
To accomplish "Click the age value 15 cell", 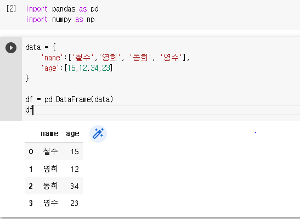I will pos(75,151).
